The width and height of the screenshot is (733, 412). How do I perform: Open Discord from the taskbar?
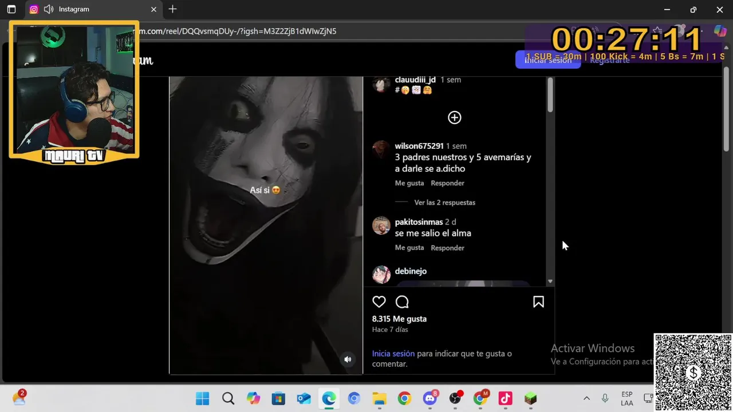coord(429,399)
